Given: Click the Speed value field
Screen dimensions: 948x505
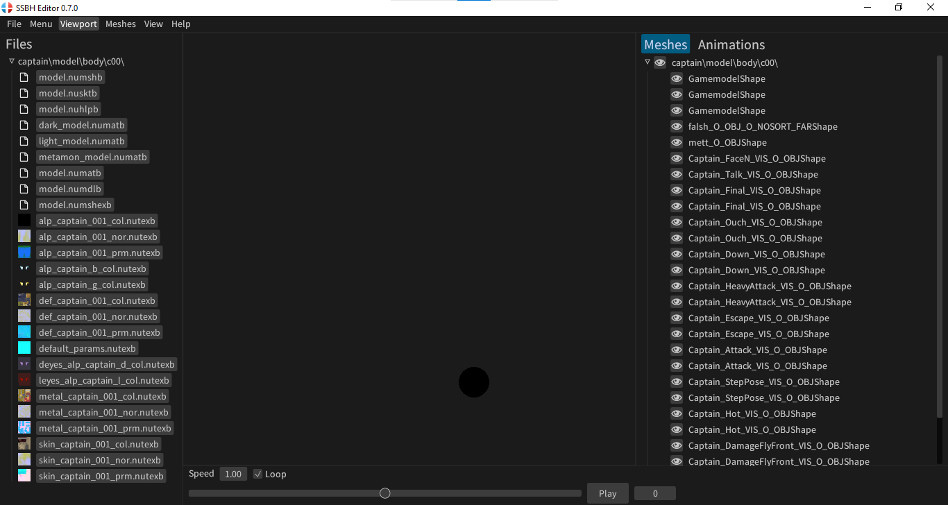Looking at the screenshot, I should [x=233, y=474].
